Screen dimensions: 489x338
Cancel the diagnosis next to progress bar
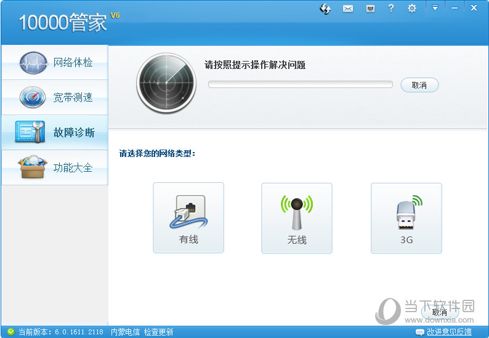(x=419, y=85)
